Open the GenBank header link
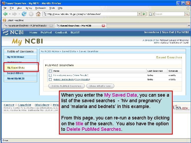Screen dimensions: 191x143 61,33
